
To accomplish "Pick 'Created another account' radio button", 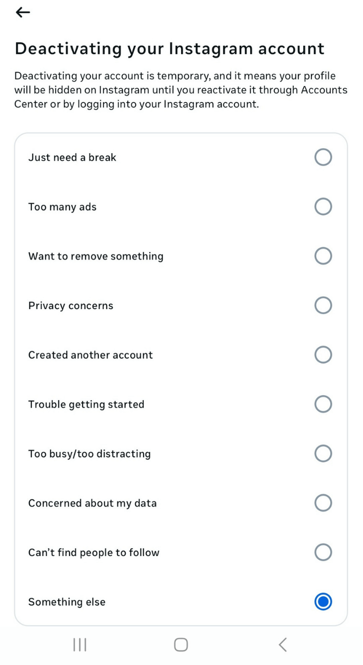I will pyautogui.click(x=323, y=355).
